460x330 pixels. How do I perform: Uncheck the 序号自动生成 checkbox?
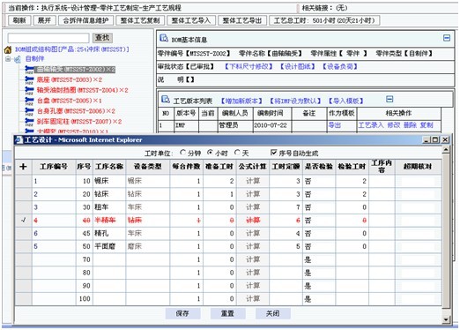coord(274,153)
